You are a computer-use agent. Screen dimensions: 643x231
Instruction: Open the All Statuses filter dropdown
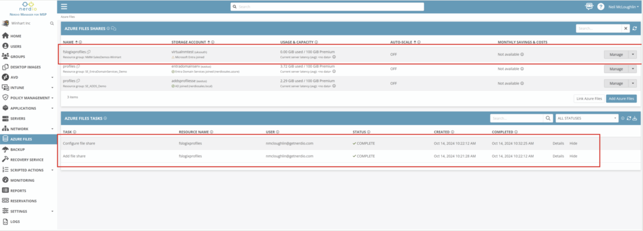(586, 118)
